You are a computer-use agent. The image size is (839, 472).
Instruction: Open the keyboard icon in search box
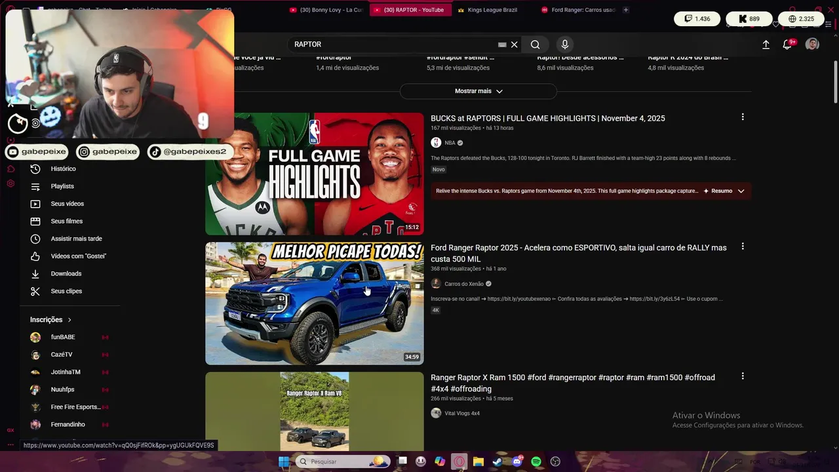point(502,45)
